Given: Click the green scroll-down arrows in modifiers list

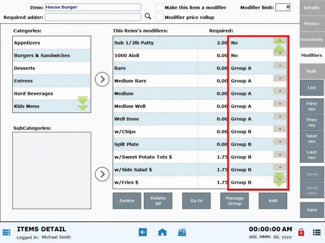Looking at the screenshot, I should pyautogui.click(x=279, y=180).
